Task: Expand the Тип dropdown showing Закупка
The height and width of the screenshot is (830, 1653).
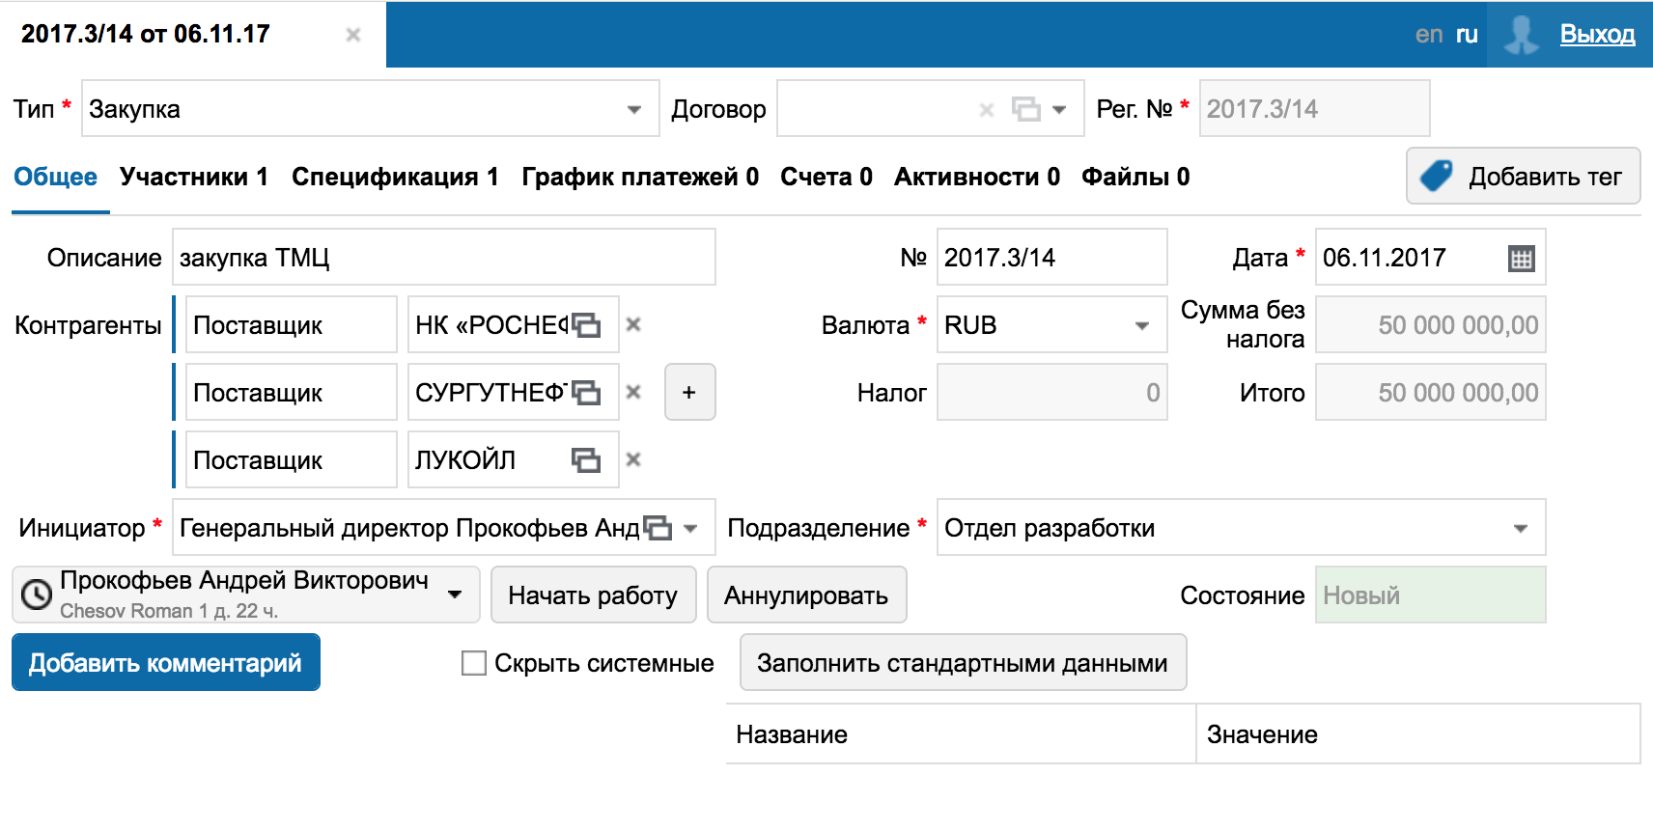Action: click(634, 109)
